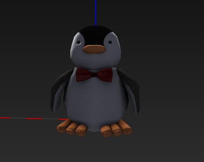
Task: Select the right half of red bow tie
Action: (105, 74)
